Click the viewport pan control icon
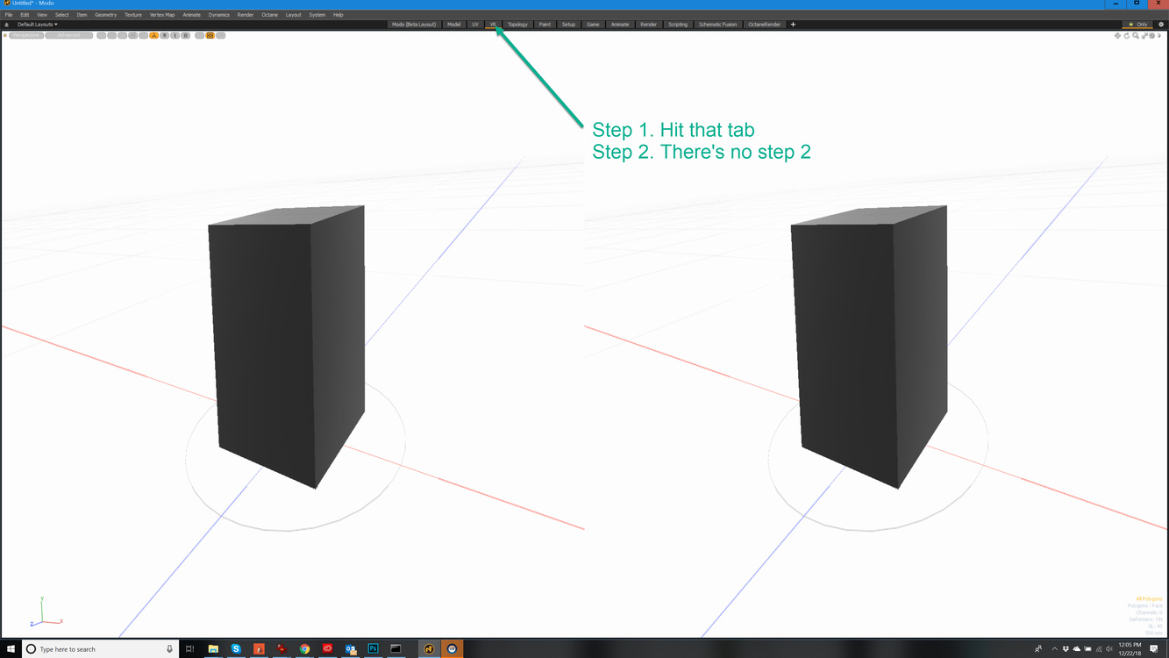Image resolution: width=1169 pixels, height=658 pixels. [x=1117, y=36]
